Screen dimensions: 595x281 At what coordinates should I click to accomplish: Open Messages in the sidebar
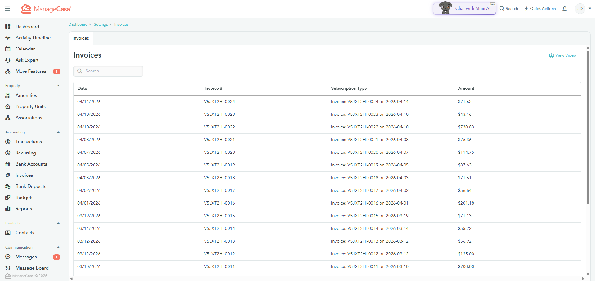pos(26,257)
